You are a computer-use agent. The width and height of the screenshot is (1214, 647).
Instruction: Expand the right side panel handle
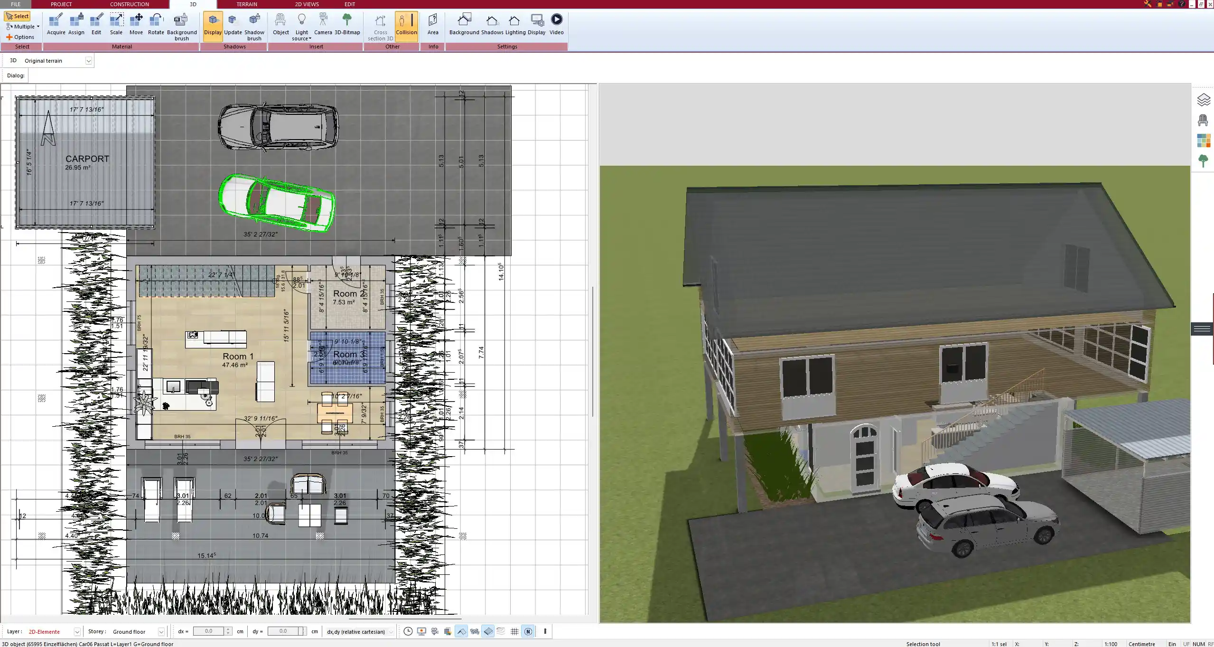tap(1202, 329)
